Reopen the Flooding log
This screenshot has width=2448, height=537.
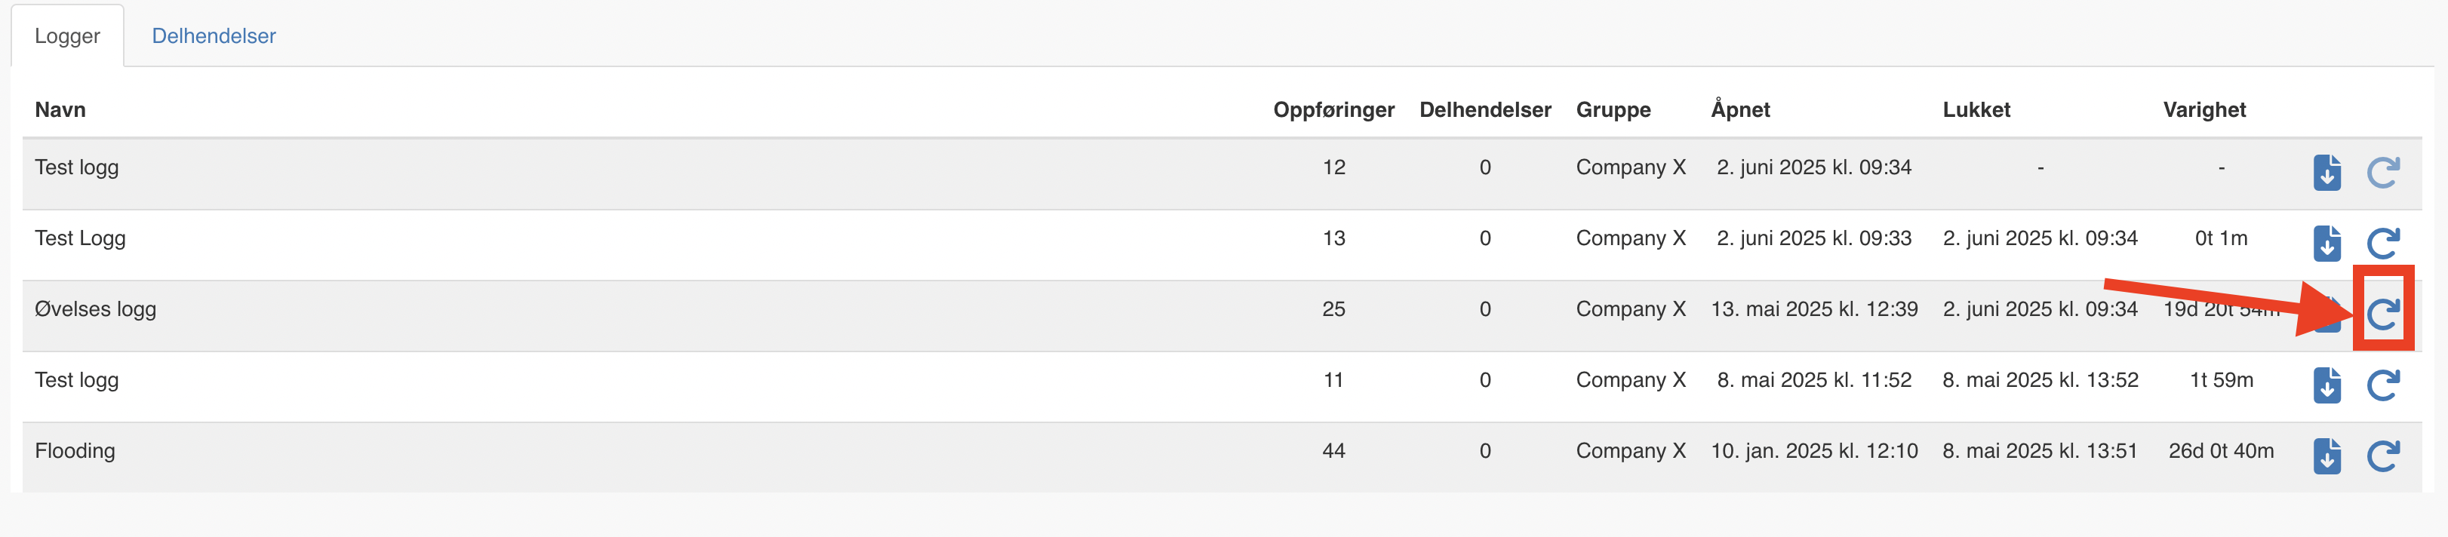(2383, 456)
